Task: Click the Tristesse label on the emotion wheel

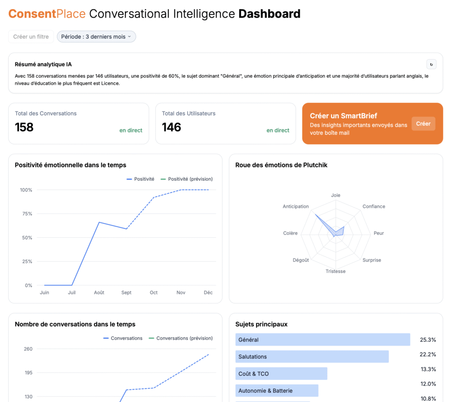Action: pos(335,271)
